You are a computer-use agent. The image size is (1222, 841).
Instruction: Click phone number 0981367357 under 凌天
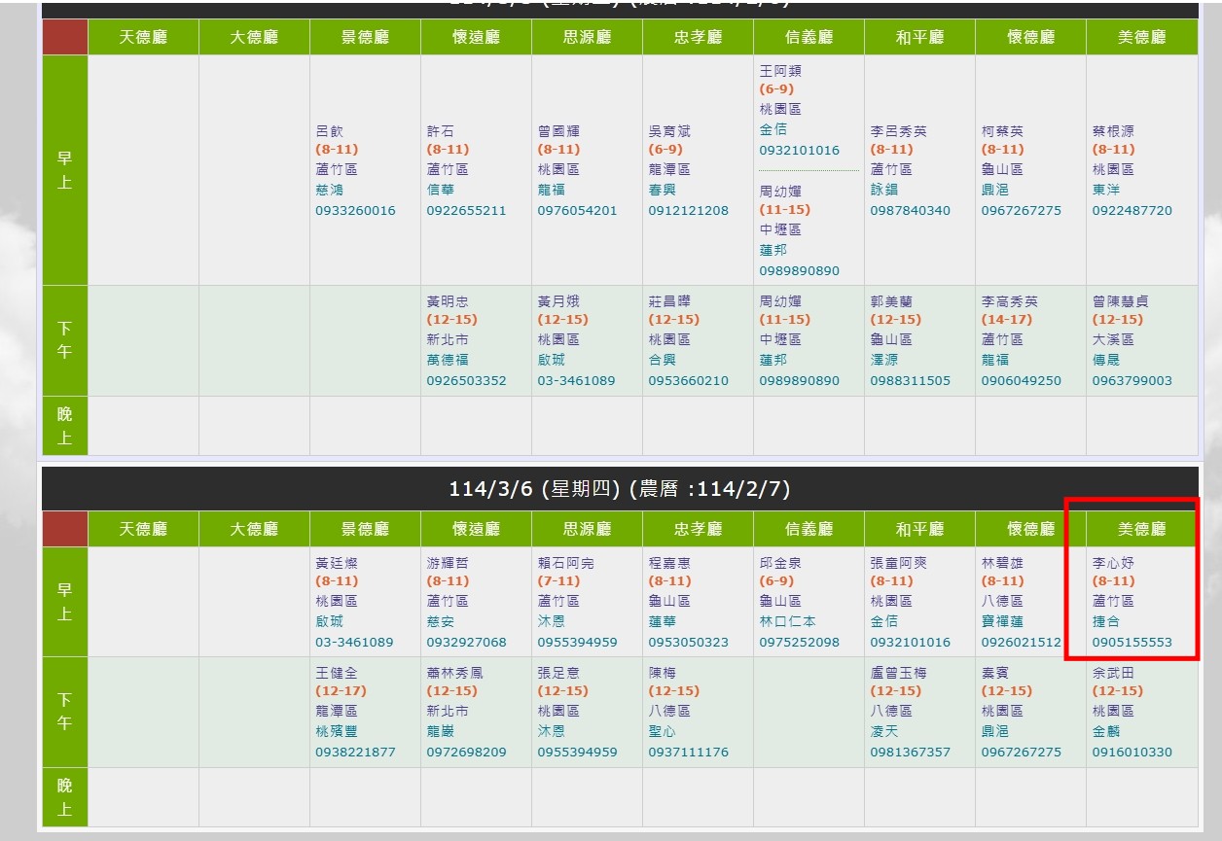pos(910,752)
